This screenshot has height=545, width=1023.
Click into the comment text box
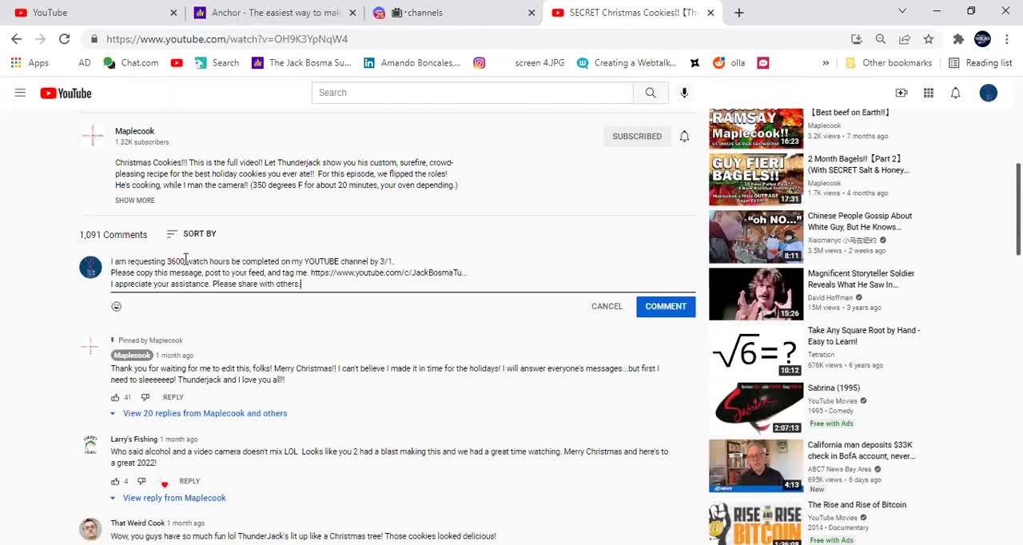[403, 272]
